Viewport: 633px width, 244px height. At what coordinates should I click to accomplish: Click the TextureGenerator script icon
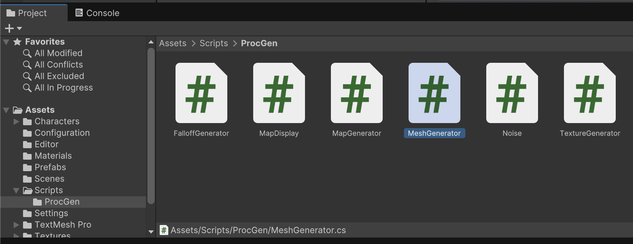click(x=589, y=93)
